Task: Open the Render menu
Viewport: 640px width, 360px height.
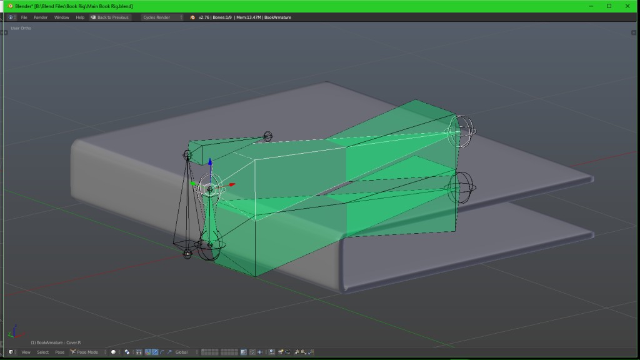Action: tap(41, 17)
